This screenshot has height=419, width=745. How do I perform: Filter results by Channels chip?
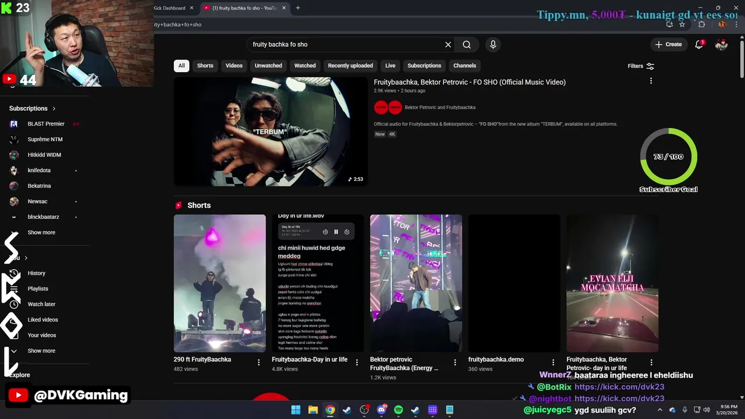[464, 66]
